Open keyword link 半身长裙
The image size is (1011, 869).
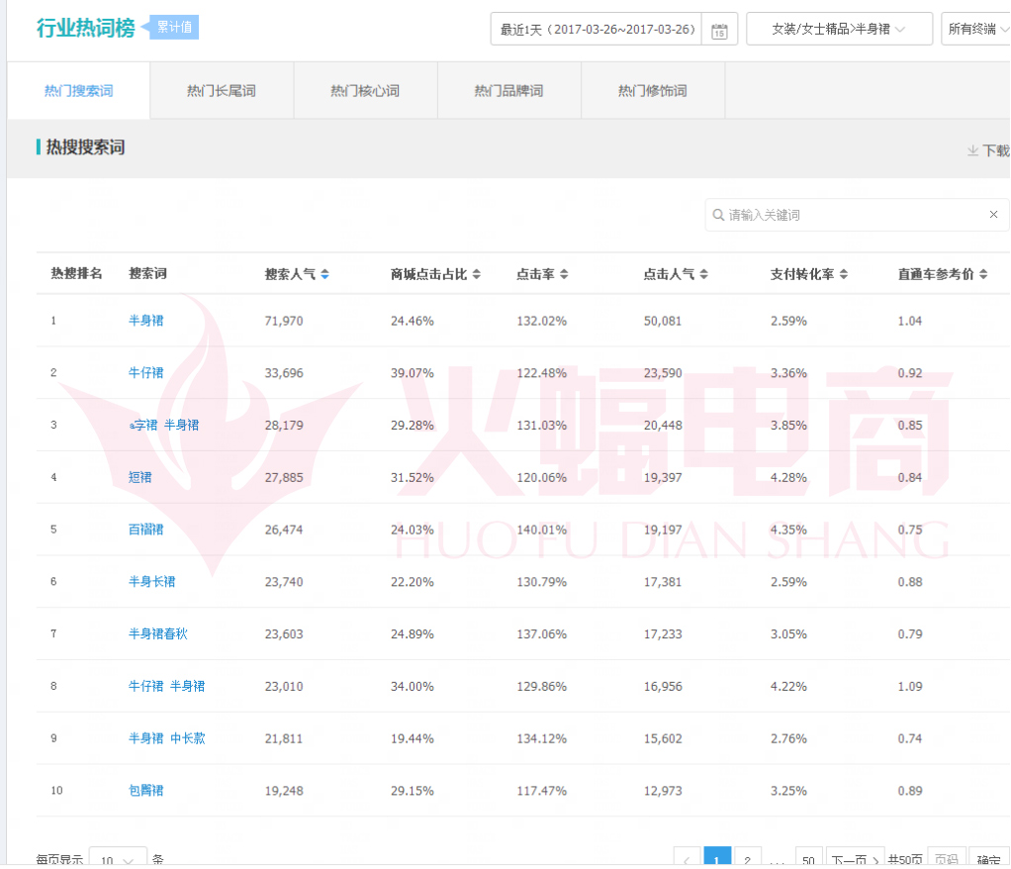click(151, 582)
